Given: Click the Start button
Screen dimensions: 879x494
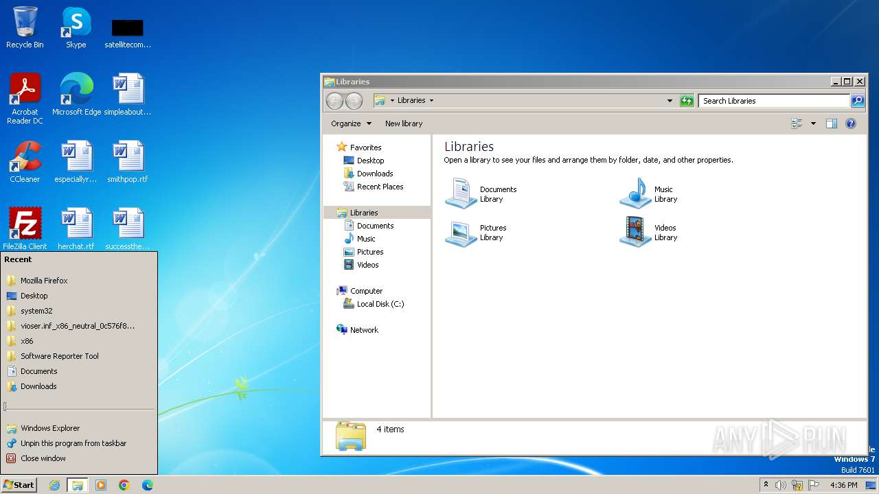Looking at the screenshot, I should click(x=19, y=485).
